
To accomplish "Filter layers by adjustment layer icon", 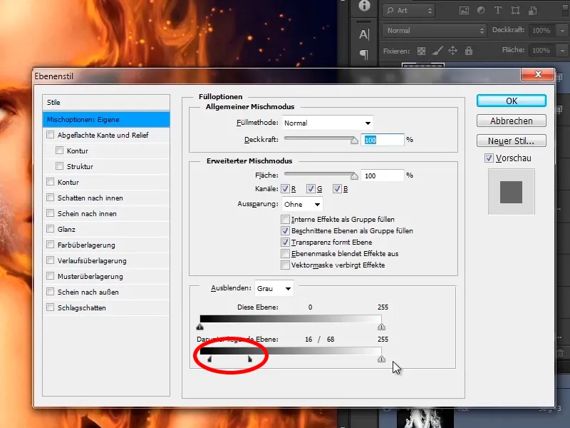I will click(x=481, y=11).
